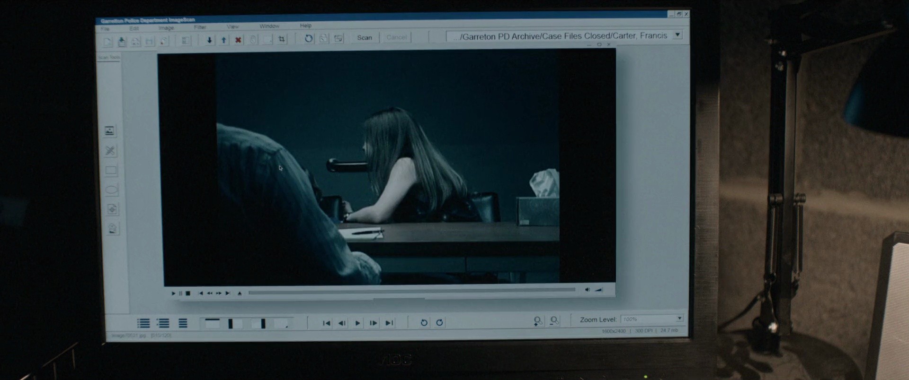Open the Help menu

tap(305, 26)
